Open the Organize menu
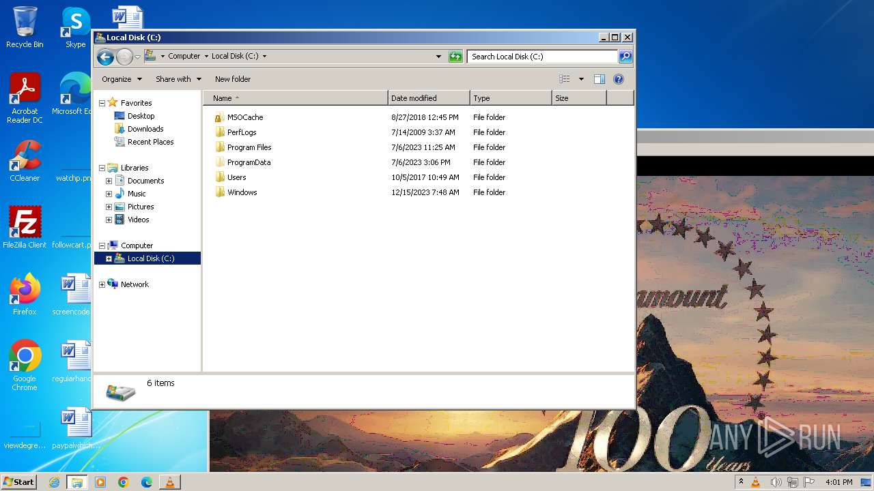This screenshot has height=491, width=874. [122, 79]
